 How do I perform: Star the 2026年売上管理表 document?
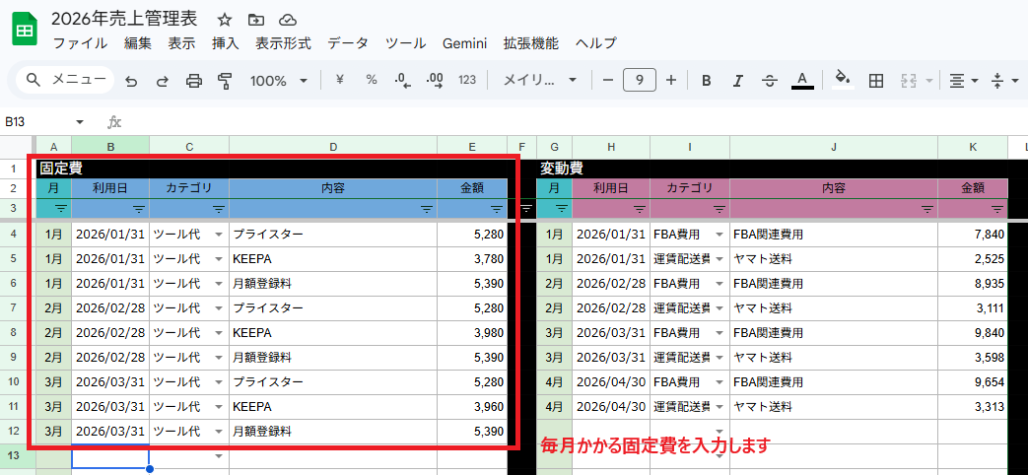(x=225, y=20)
